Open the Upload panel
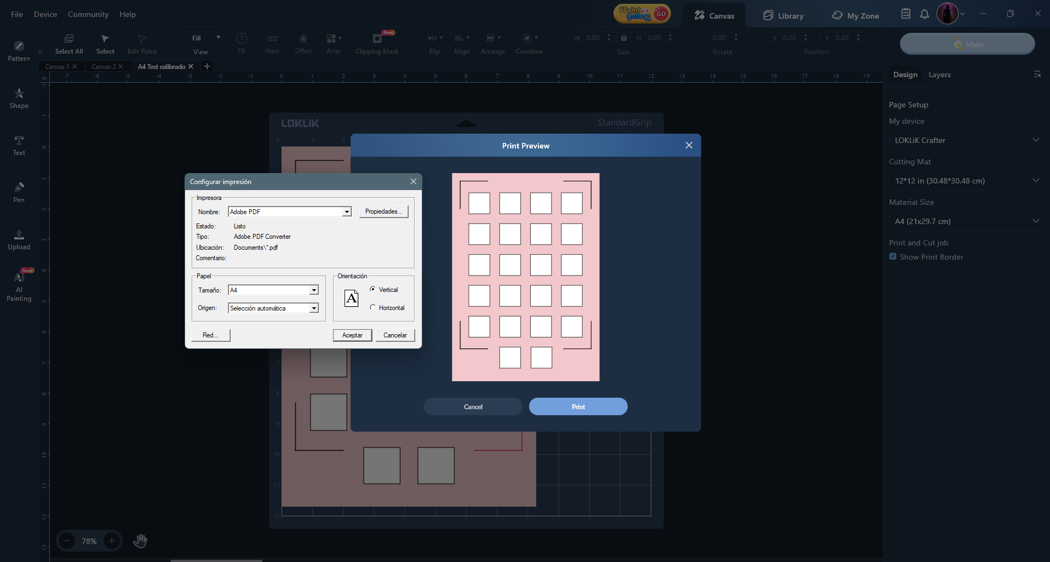Screen dimensions: 1050x562 click(19, 239)
